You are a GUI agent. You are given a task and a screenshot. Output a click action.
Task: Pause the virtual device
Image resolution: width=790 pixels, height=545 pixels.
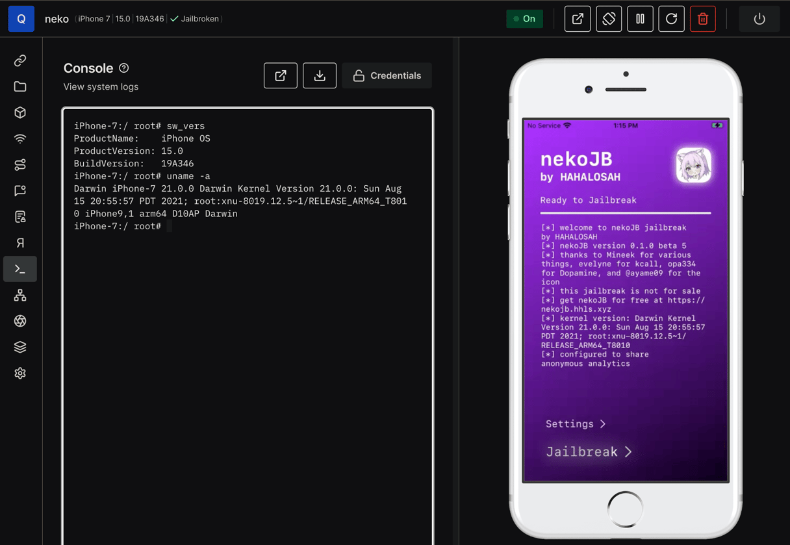640,19
